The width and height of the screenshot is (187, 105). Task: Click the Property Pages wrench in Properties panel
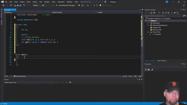tap(152, 70)
